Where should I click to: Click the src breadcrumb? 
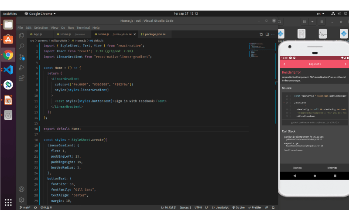point(32,41)
